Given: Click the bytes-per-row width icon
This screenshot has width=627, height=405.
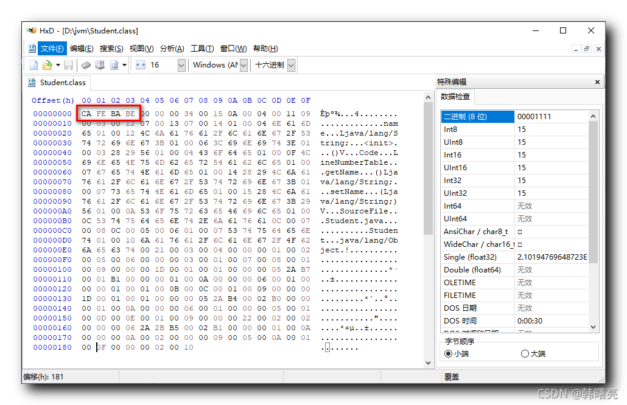Looking at the screenshot, I should pos(141,65).
